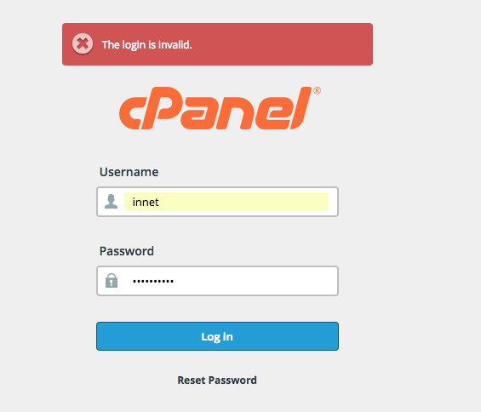The image size is (481, 412).
Task: Open the Reset Password link
Action: (x=217, y=381)
